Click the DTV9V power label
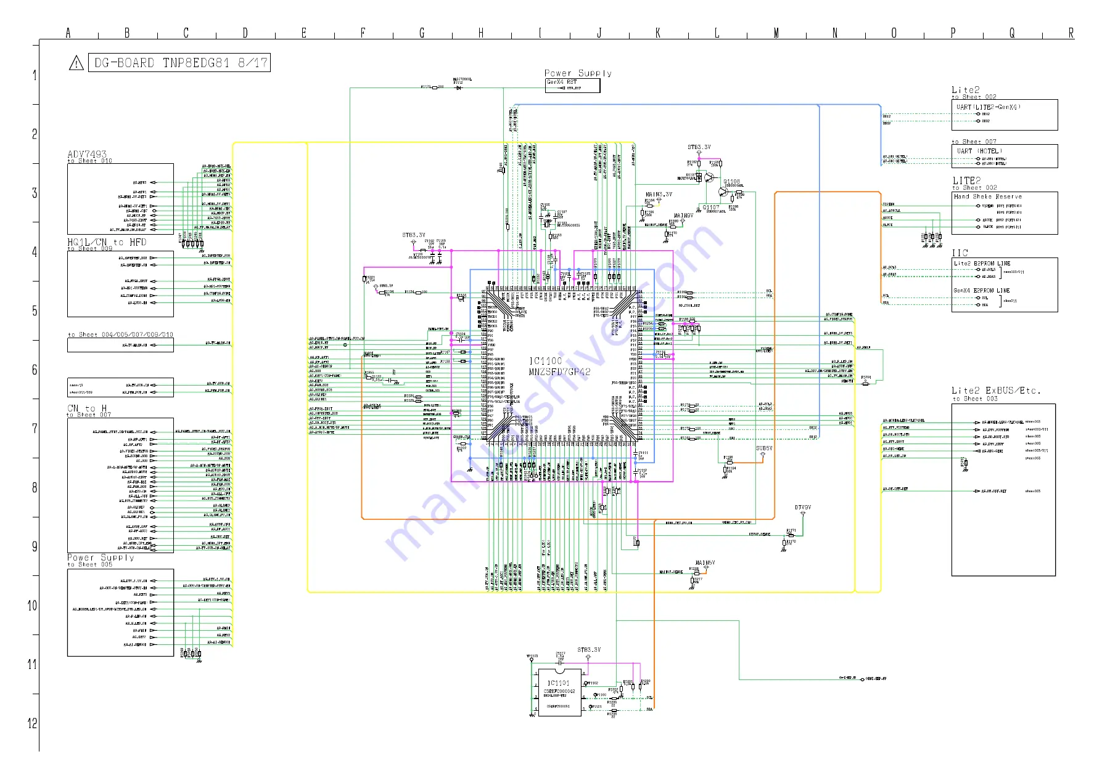Screen dimensions: 1102x778 coord(803,508)
